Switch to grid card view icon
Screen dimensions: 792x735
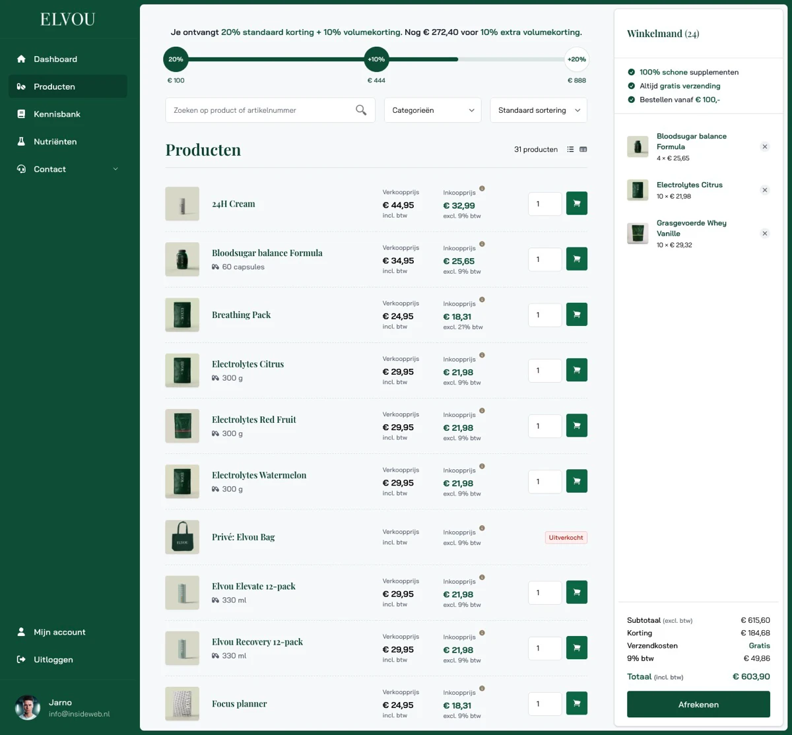[x=583, y=150]
